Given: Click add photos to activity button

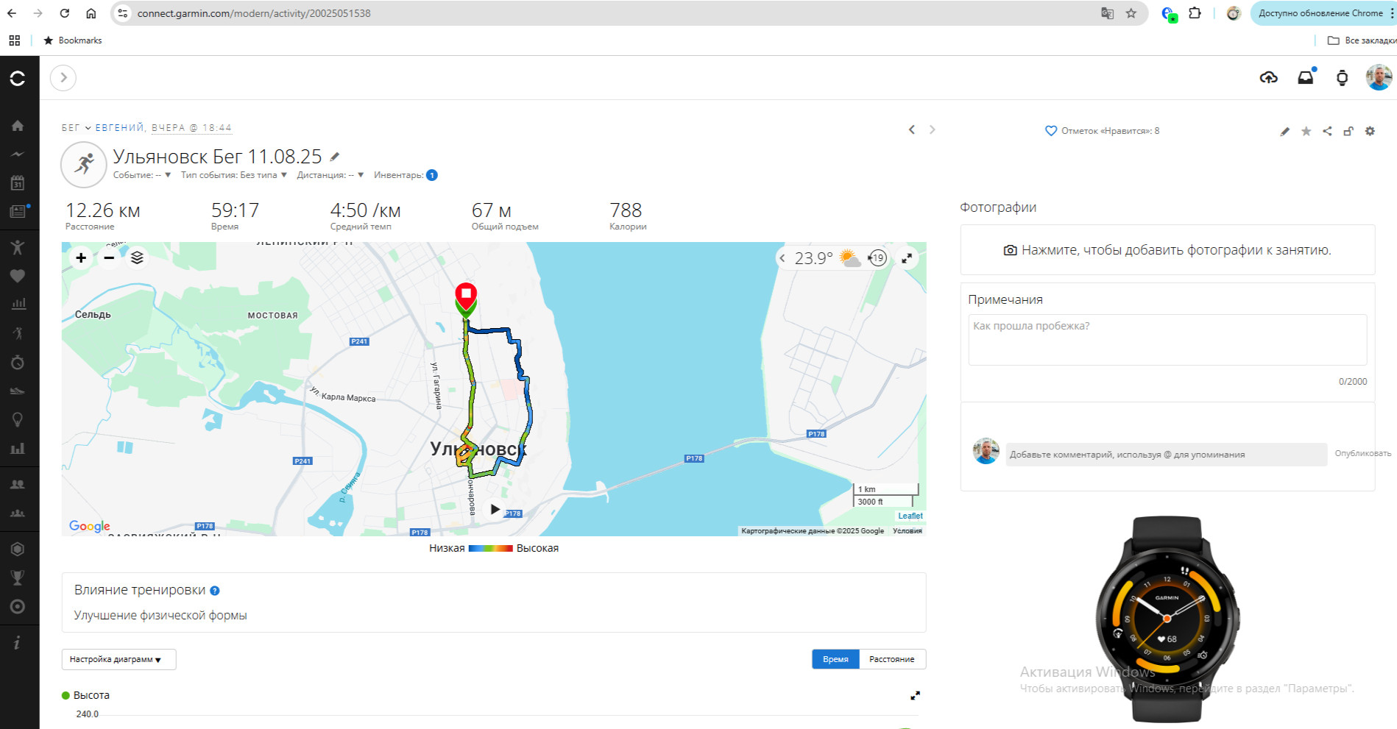Looking at the screenshot, I should [1167, 250].
